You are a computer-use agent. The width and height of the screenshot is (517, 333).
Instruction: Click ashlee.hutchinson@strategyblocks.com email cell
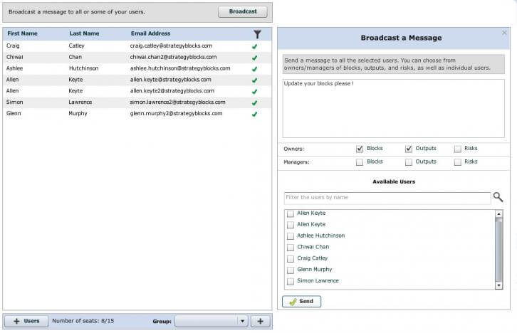coord(180,68)
